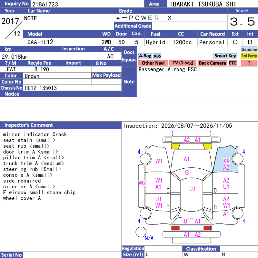Click the G mark on windshield

click(x=187, y=173)
